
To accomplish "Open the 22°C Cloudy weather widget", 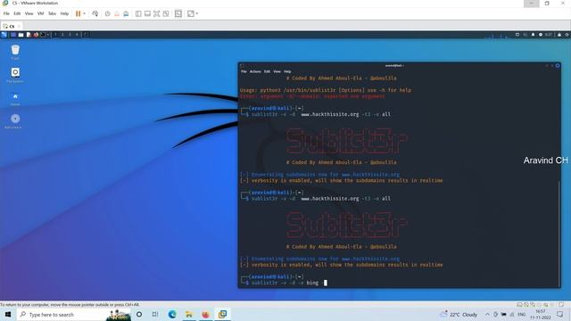I will 459,315.
